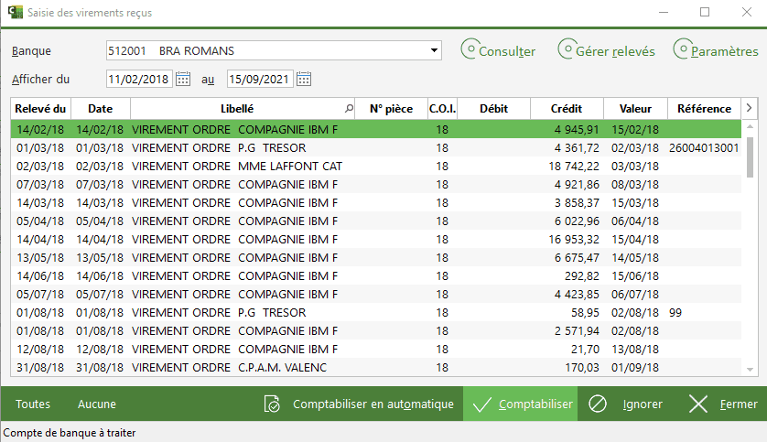Viewport: 767px width, 442px height.
Task: Select row dated 07/03/18
Action: (375, 184)
